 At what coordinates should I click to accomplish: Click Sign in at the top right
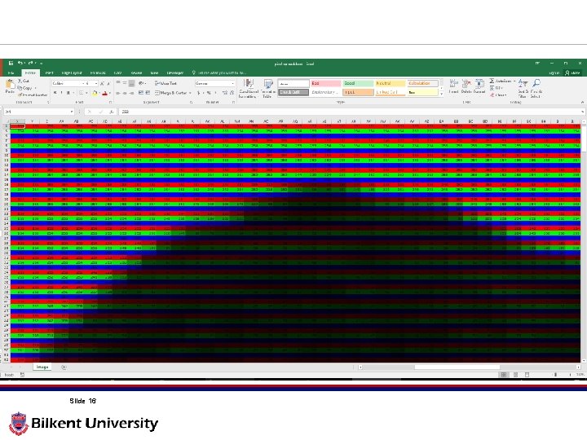pos(554,73)
